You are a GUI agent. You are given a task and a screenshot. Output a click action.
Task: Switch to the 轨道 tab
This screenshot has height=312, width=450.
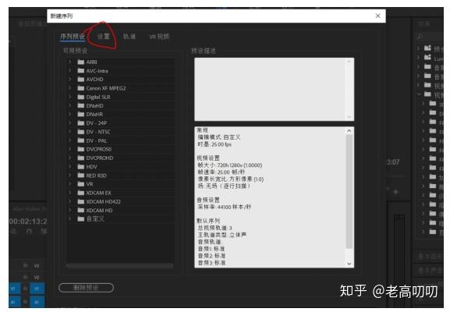coord(129,37)
